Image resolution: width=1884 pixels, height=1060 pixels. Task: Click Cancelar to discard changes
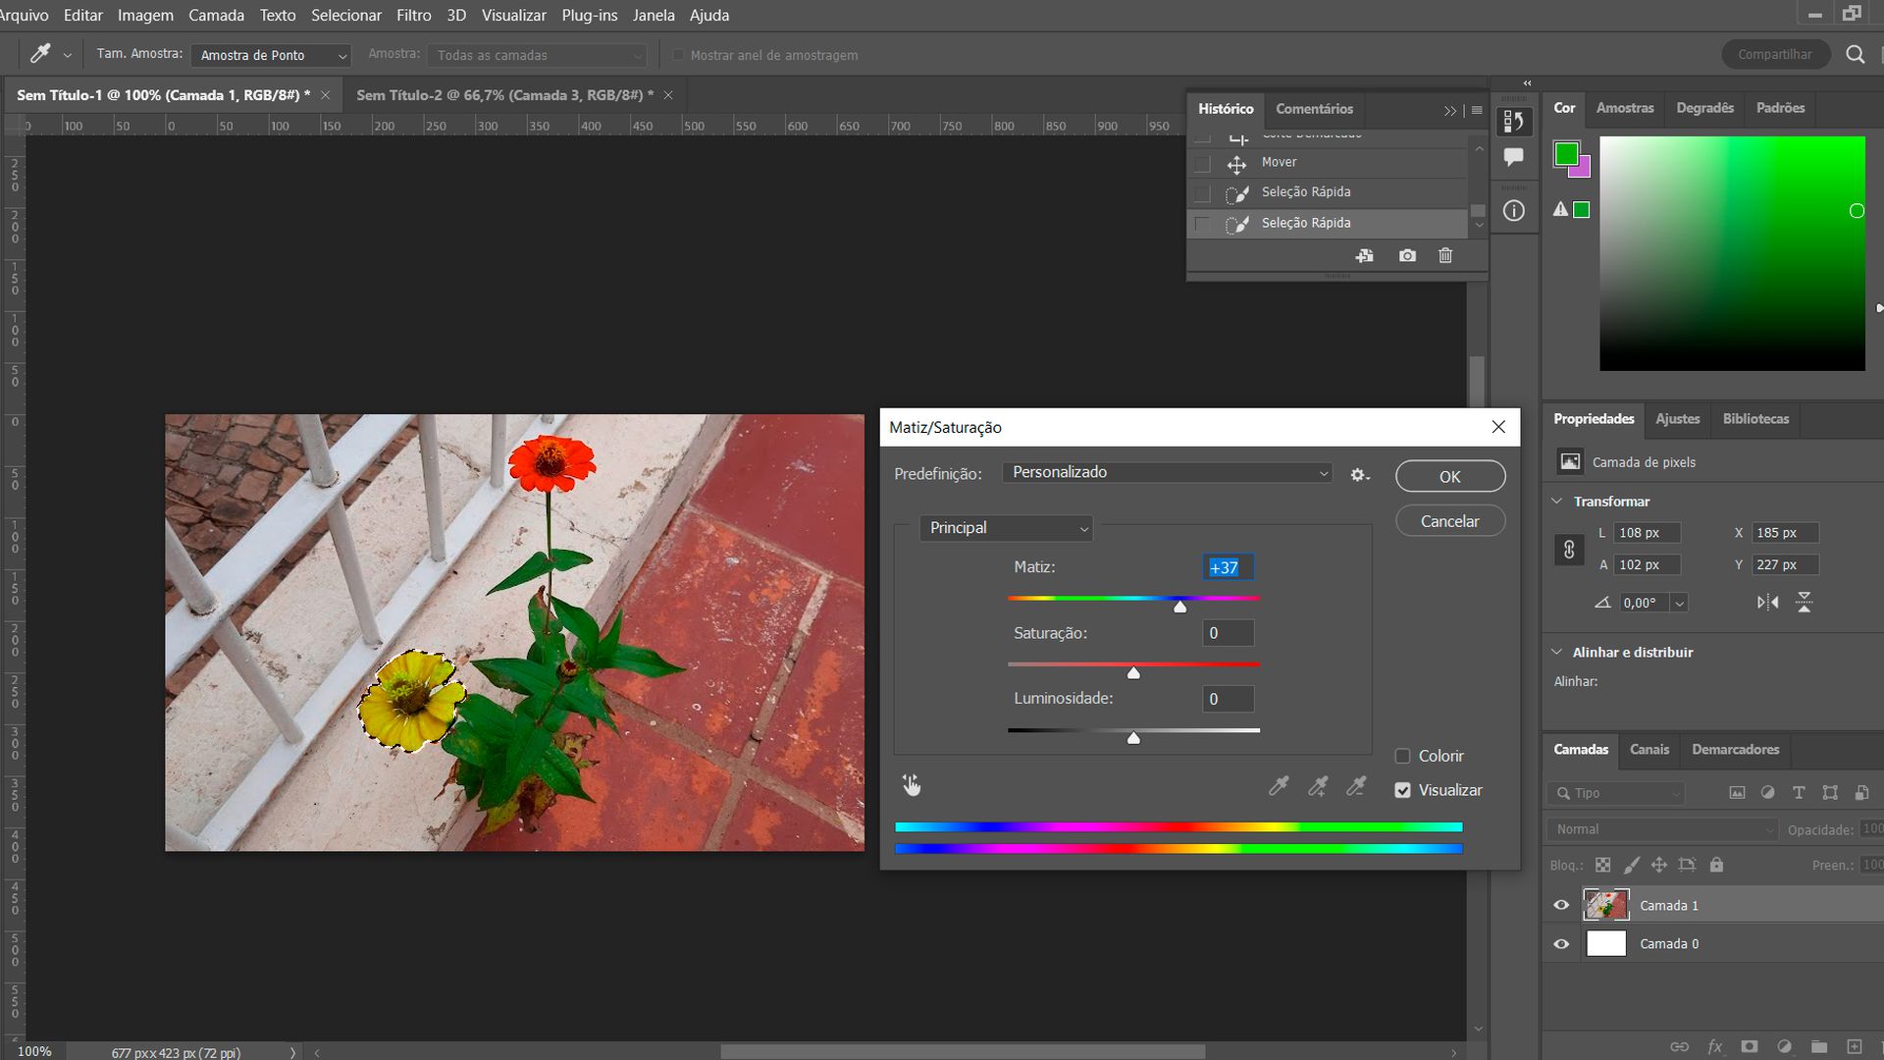pos(1449,520)
